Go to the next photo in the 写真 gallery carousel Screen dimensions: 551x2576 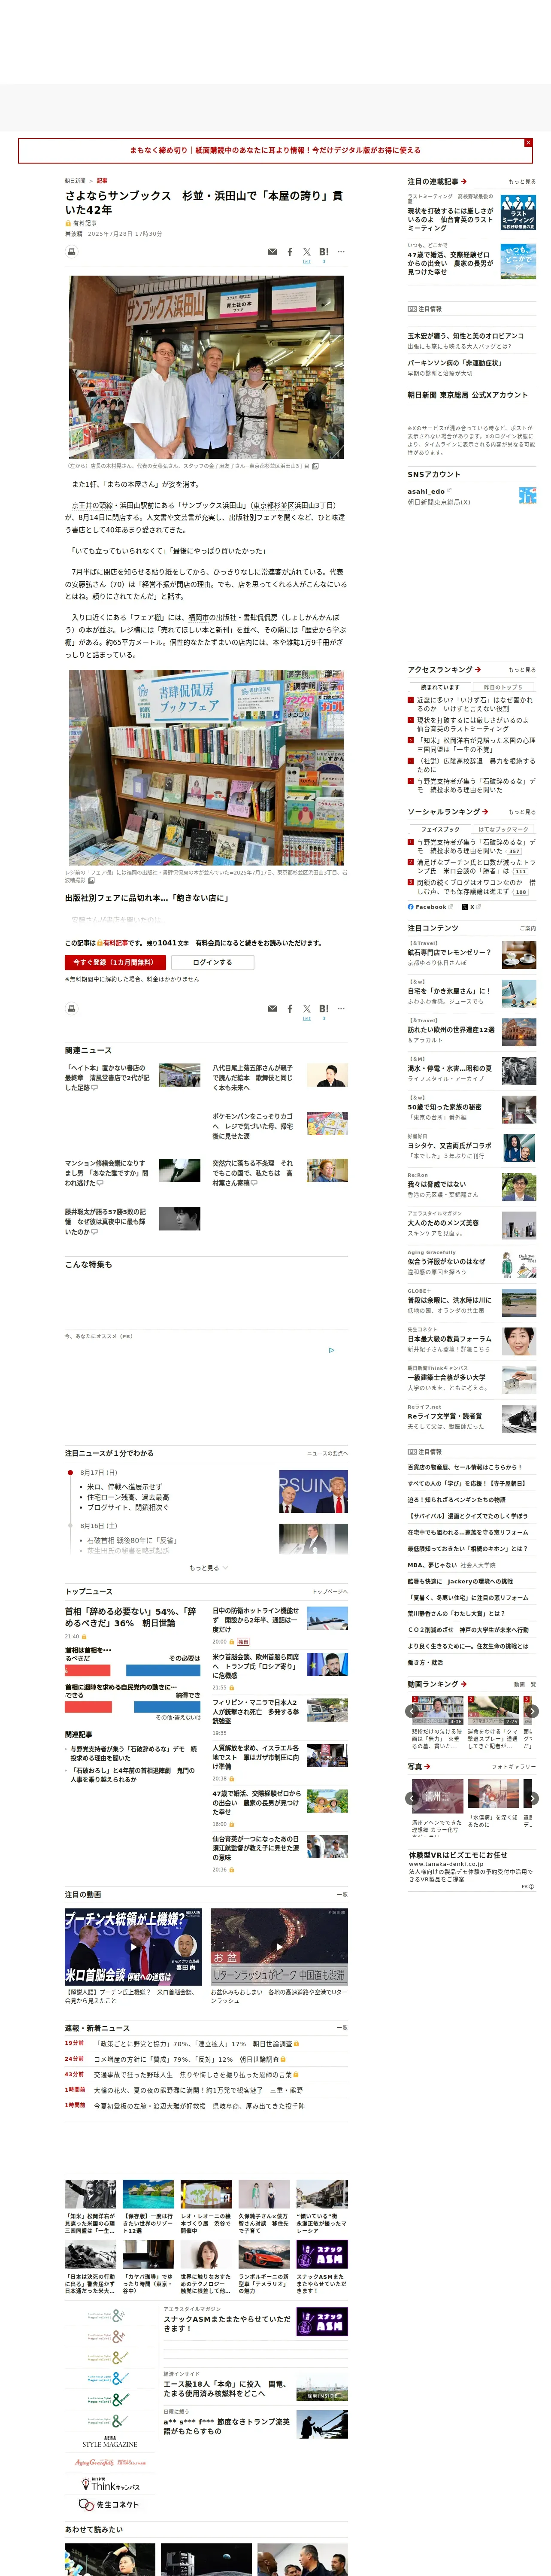coord(532,1798)
